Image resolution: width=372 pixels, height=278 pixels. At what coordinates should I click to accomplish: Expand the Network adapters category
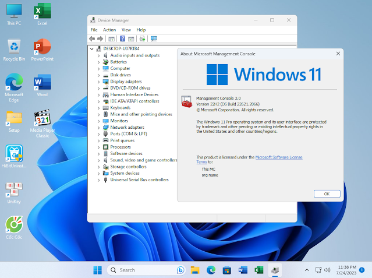pyautogui.click(x=98, y=127)
